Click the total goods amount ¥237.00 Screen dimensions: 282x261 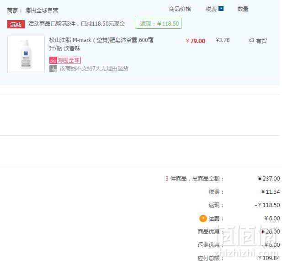point(269,178)
